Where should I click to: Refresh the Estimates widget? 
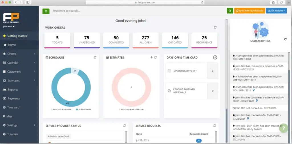pos(155,57)
